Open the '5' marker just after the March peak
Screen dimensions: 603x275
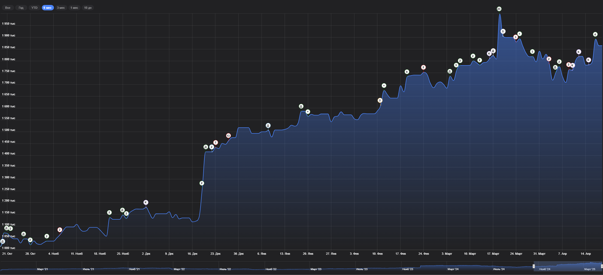(503, 31)
